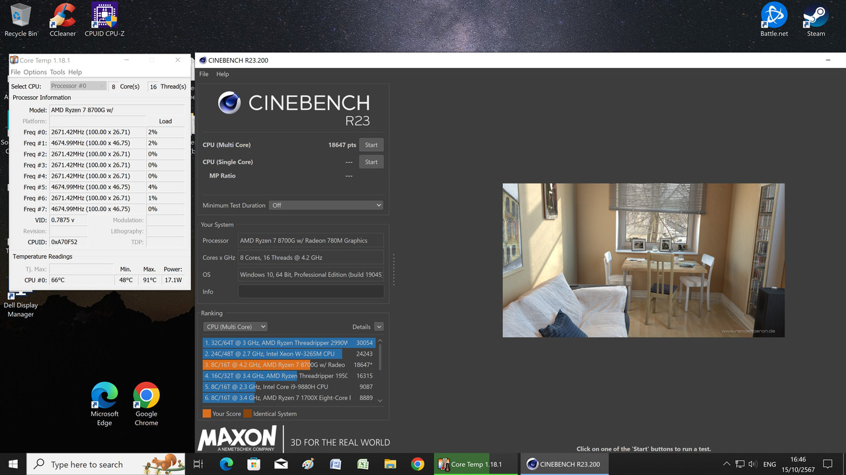Click the Cinebench title bar logo icon

[x=203, y=60]
